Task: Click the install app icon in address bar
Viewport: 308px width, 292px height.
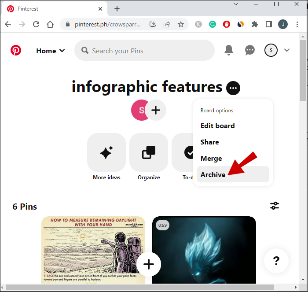Action: click(x=153, y=24)
